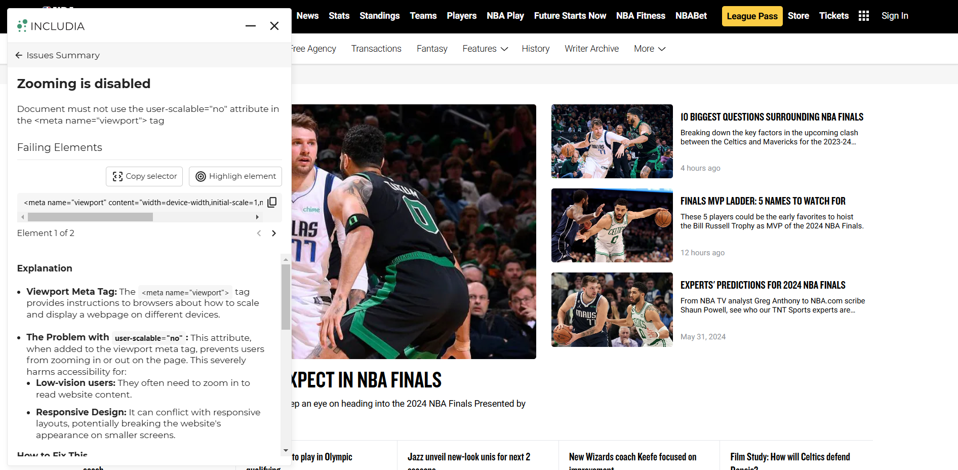Expand the More dropdown
Screen dimensions: 958x470
(650, 49)
